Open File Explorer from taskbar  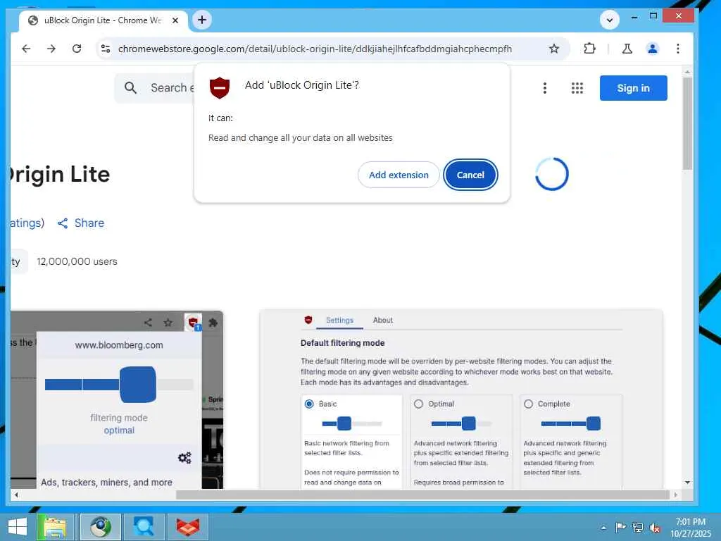pyautogui.click(x=55, y=527)
